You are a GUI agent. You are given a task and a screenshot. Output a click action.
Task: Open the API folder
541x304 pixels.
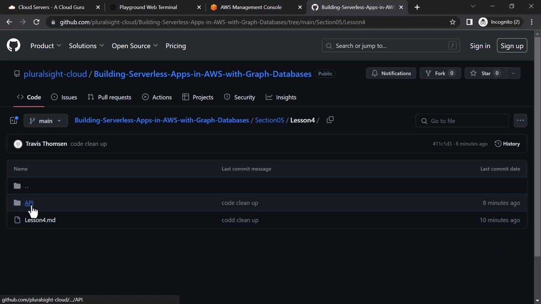click(29, 203)
